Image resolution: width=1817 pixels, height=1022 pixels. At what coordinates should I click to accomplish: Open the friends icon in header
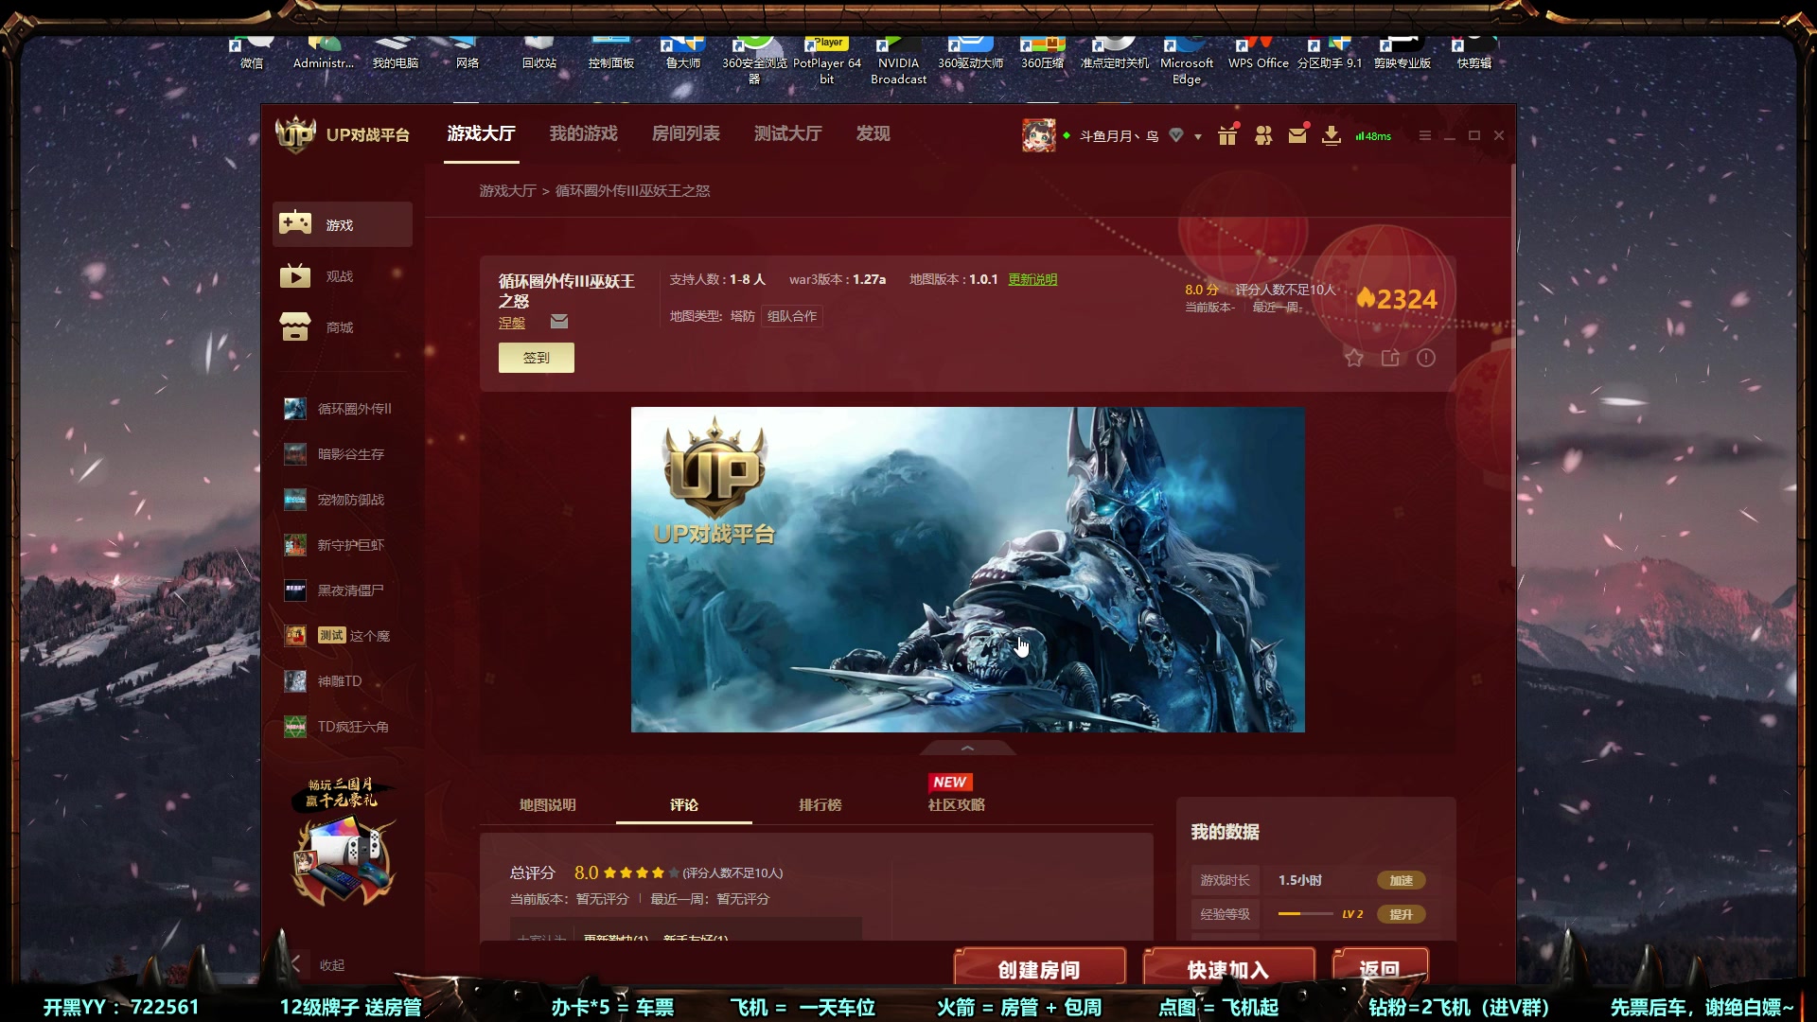click(x=1263, y=135)
